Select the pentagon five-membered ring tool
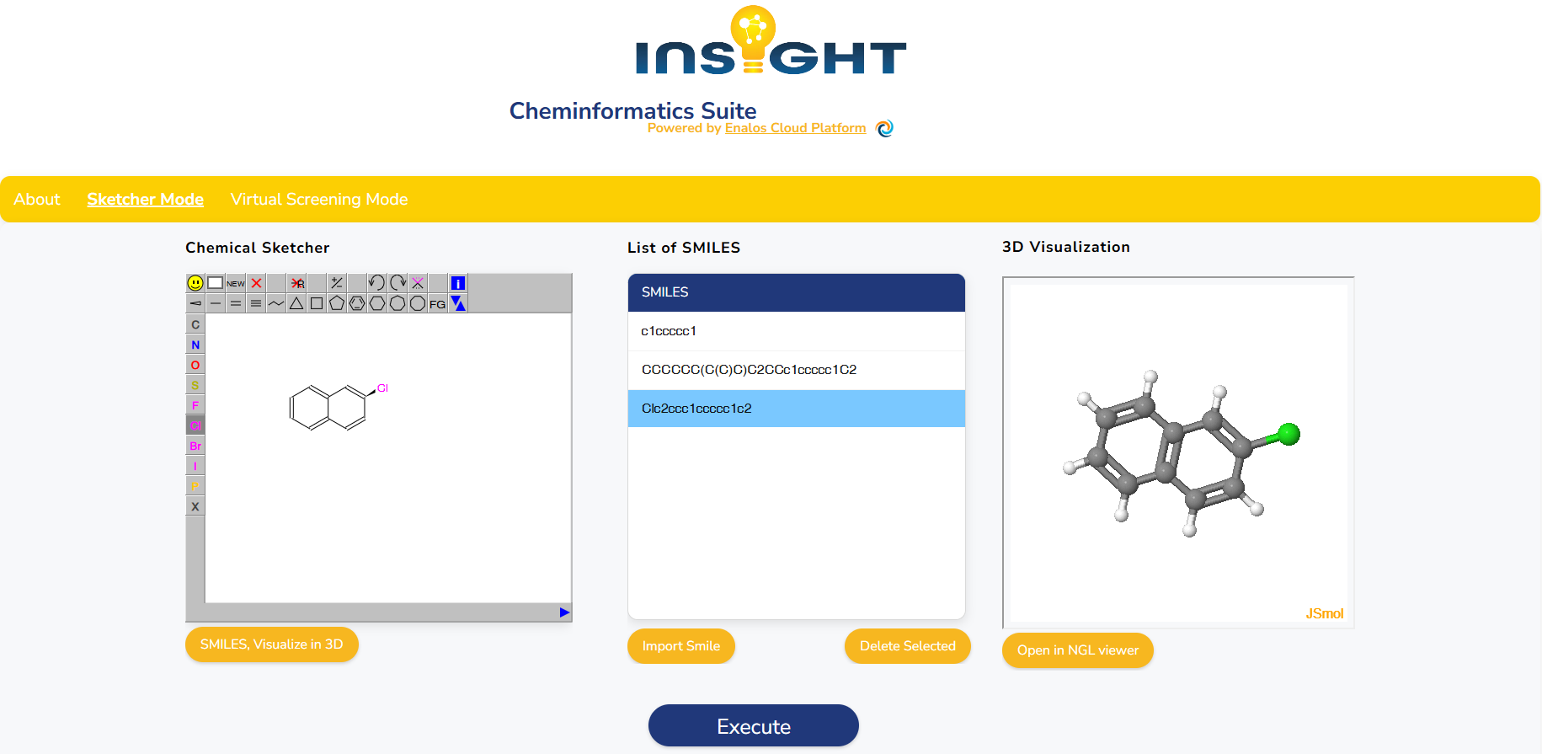This screenshot has height=754, width=1542. click(x=337, y=303)
